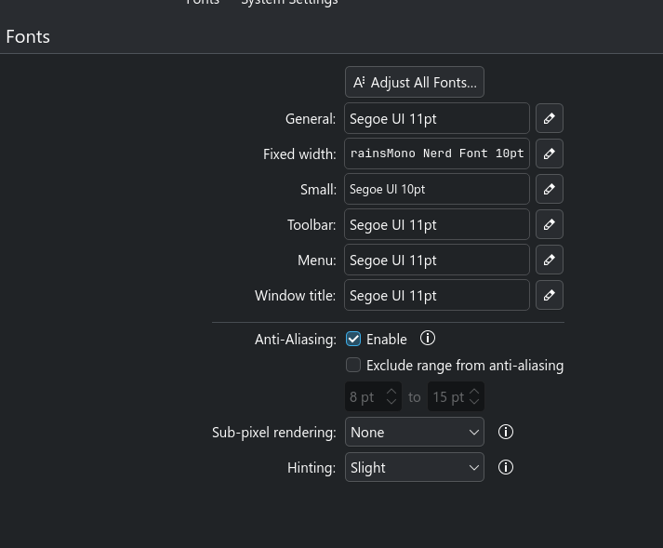Click the Sub-pixel rendering label
This screenshot has width=663, height=548.
274,433
